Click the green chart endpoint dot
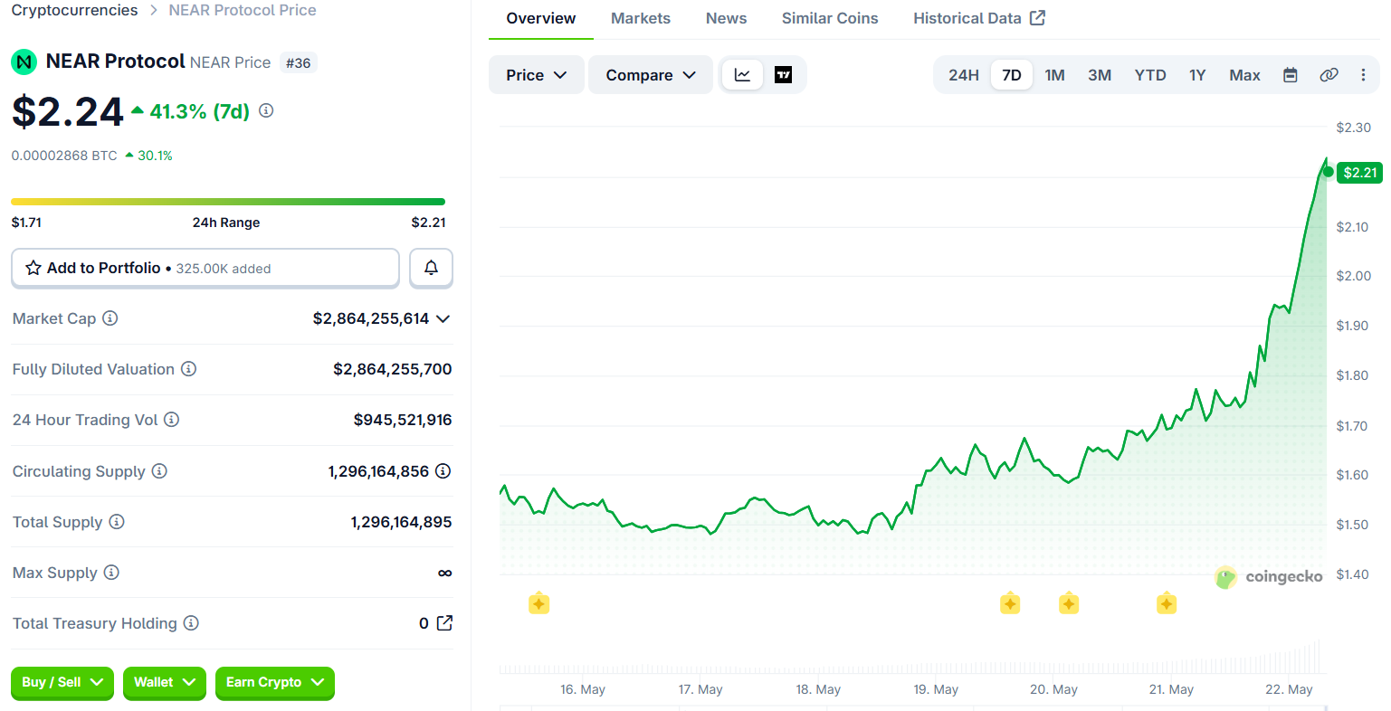 pyautogui.click(x=1328, y=172)
